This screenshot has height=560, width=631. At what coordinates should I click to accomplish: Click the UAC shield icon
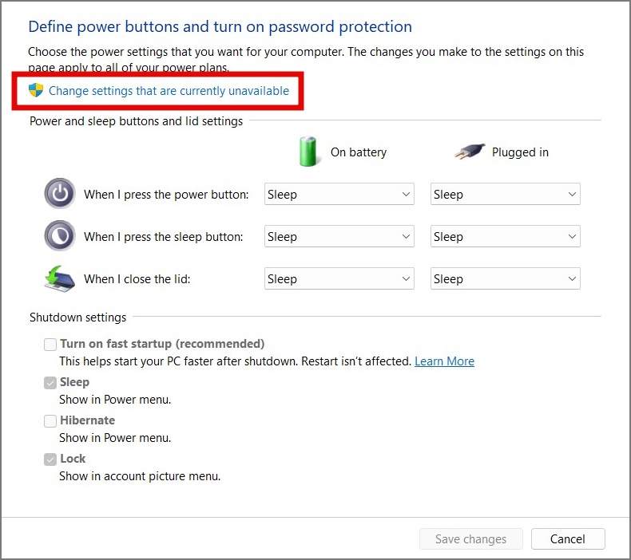[x=35, y=90]
